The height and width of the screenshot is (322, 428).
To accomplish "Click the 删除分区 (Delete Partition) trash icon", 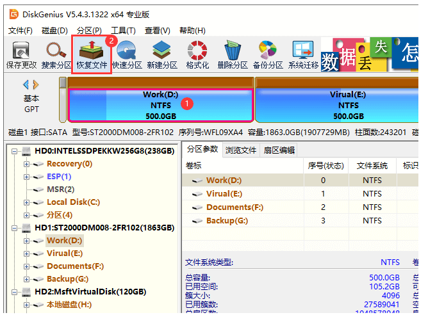I will pos(233,53).
